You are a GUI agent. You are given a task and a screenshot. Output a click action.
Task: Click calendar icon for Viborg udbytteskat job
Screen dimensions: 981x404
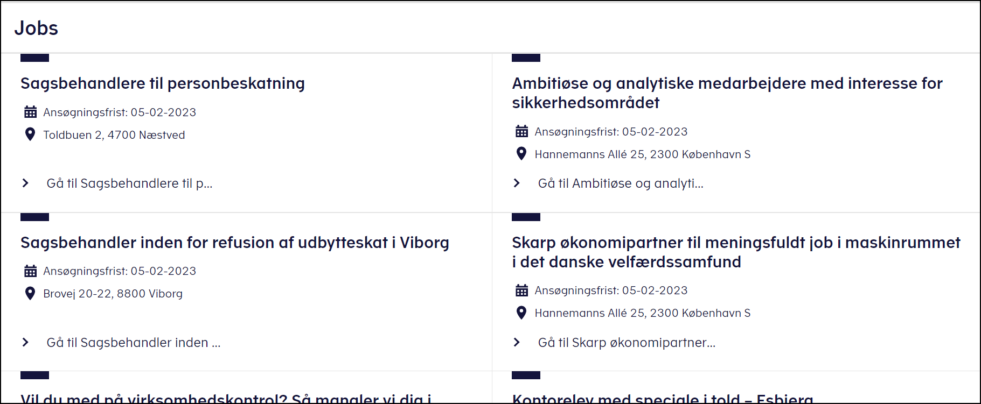coord(31,271)
